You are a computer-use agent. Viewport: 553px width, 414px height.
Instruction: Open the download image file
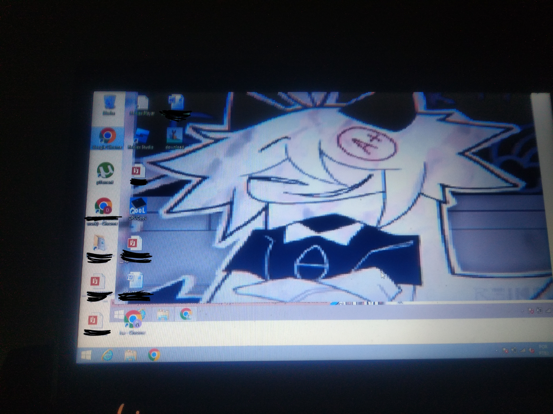(x=175, y=139)
